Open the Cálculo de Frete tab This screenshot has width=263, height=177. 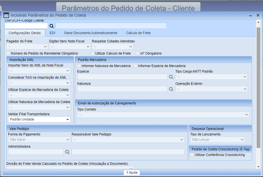click(x=138, y=33)
